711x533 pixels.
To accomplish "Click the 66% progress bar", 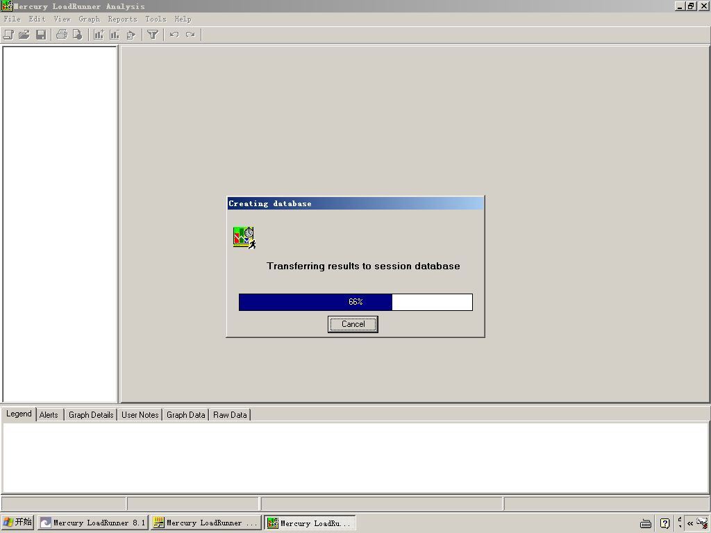I will pos(355,302).
